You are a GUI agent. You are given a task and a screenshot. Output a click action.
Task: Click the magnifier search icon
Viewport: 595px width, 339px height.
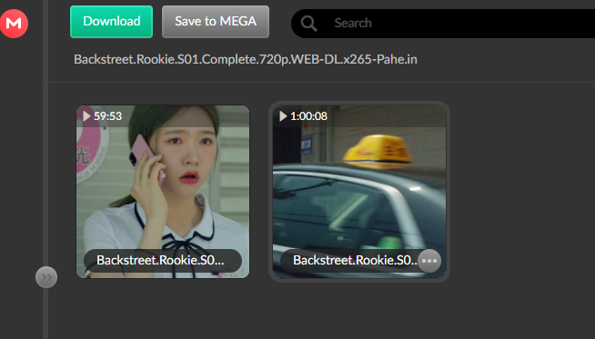pos(308,24)
